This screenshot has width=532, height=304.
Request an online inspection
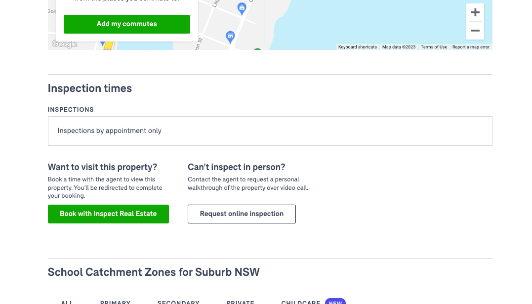click(x=242, y=214)
